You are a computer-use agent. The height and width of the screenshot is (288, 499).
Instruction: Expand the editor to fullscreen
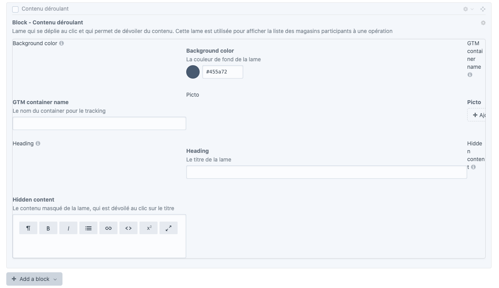tap(168, 228)
